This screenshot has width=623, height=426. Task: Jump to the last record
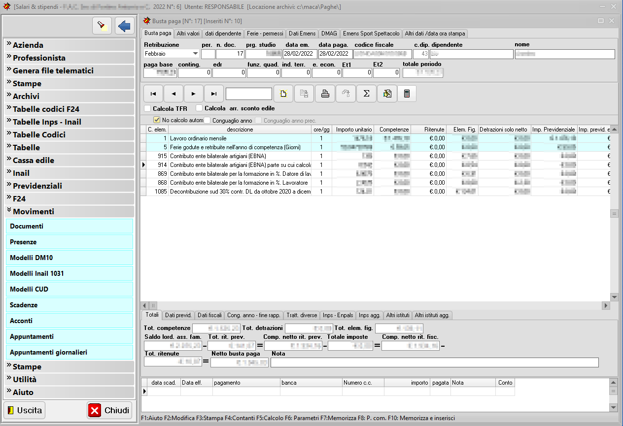click(x=214, y=94)
